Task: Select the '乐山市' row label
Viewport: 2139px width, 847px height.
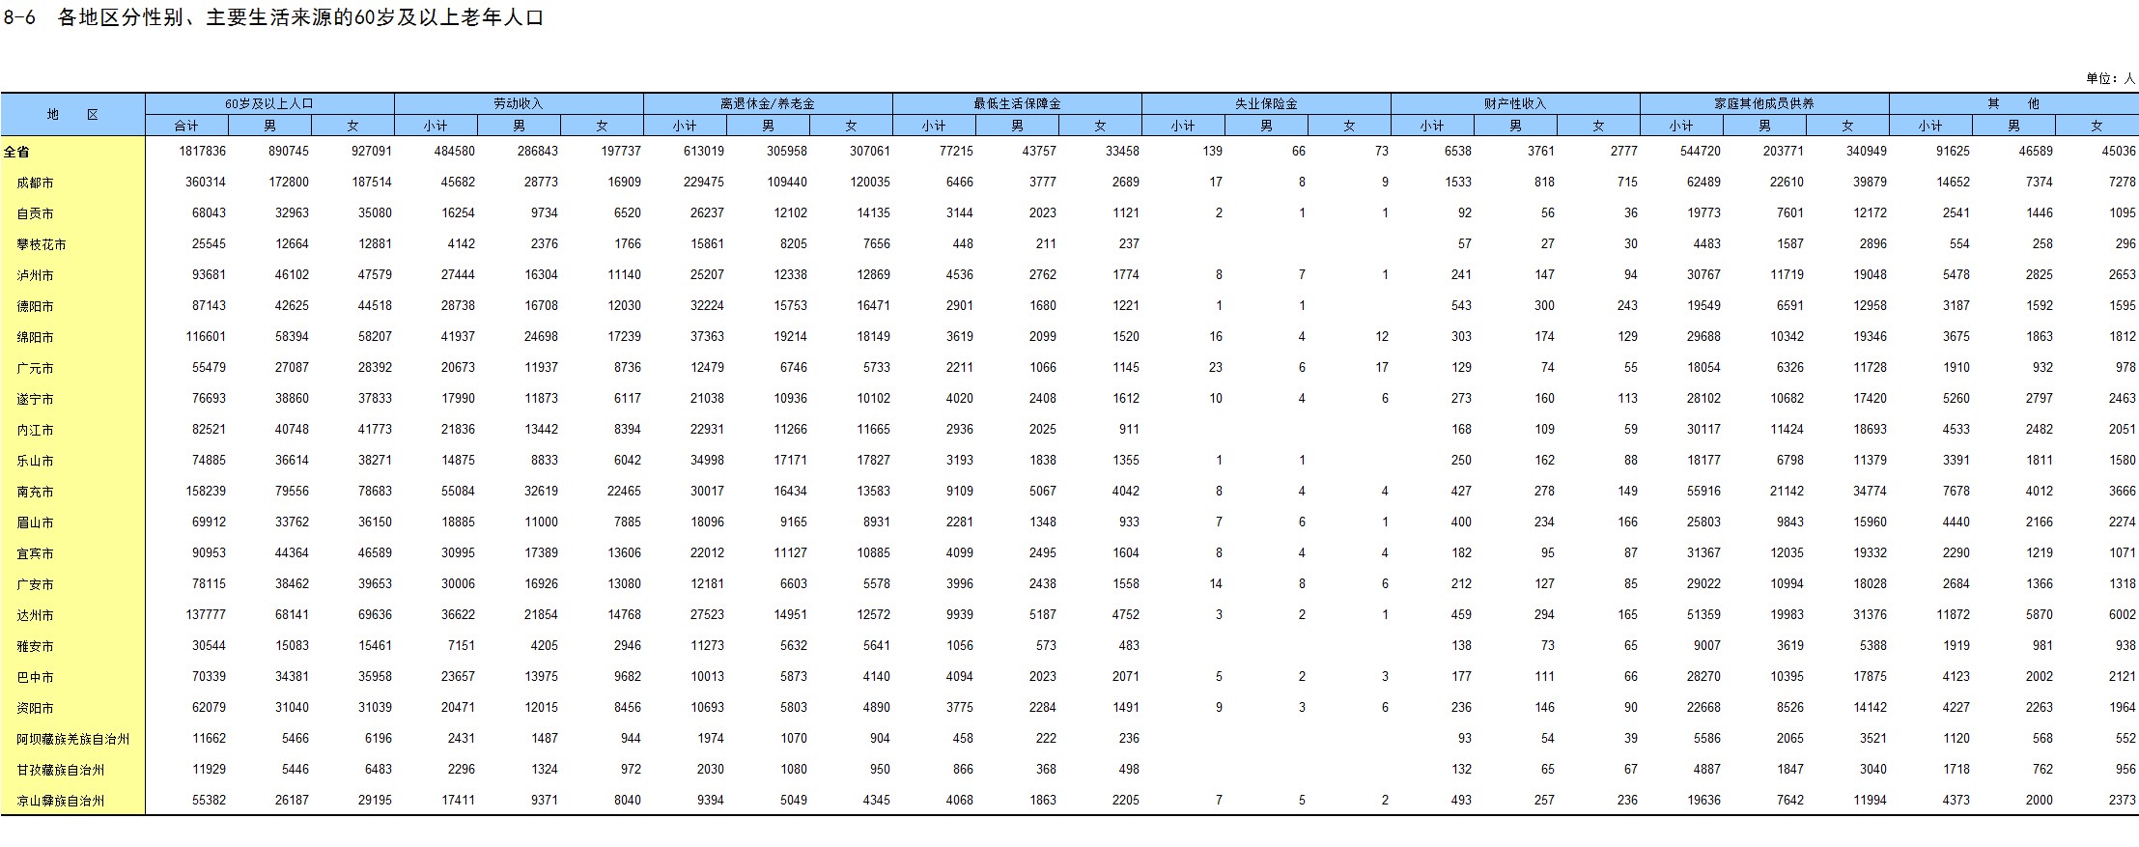Action: [x=35, y=461]
